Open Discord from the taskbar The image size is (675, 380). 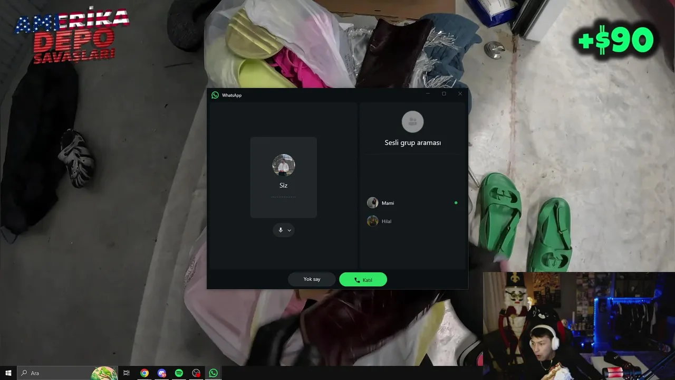(162, 373)
